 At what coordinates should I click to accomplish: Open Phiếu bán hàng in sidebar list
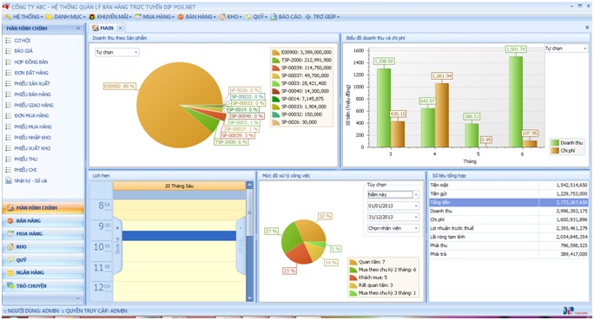tap(33, 95)
